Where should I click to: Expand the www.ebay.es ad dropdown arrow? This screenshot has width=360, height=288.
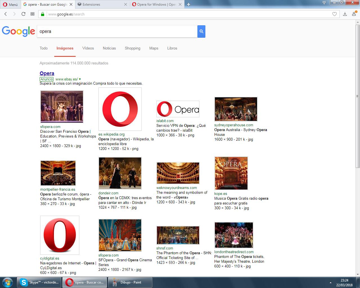(80, 79)
